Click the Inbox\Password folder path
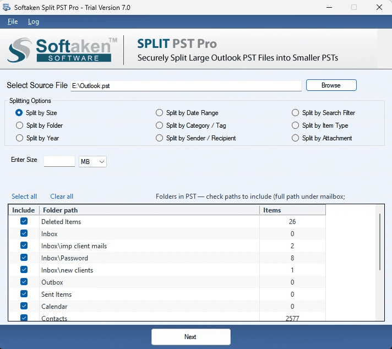 [x=64, y=258]
